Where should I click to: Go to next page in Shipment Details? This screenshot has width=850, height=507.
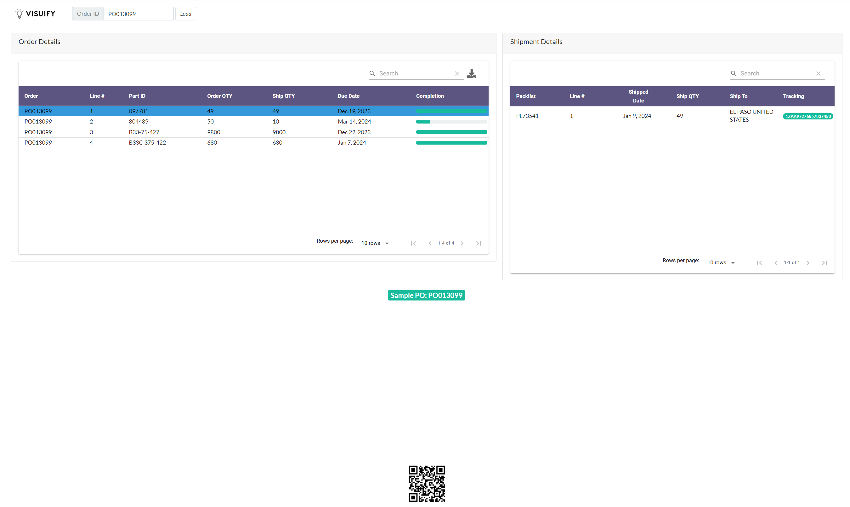(808, 263)
